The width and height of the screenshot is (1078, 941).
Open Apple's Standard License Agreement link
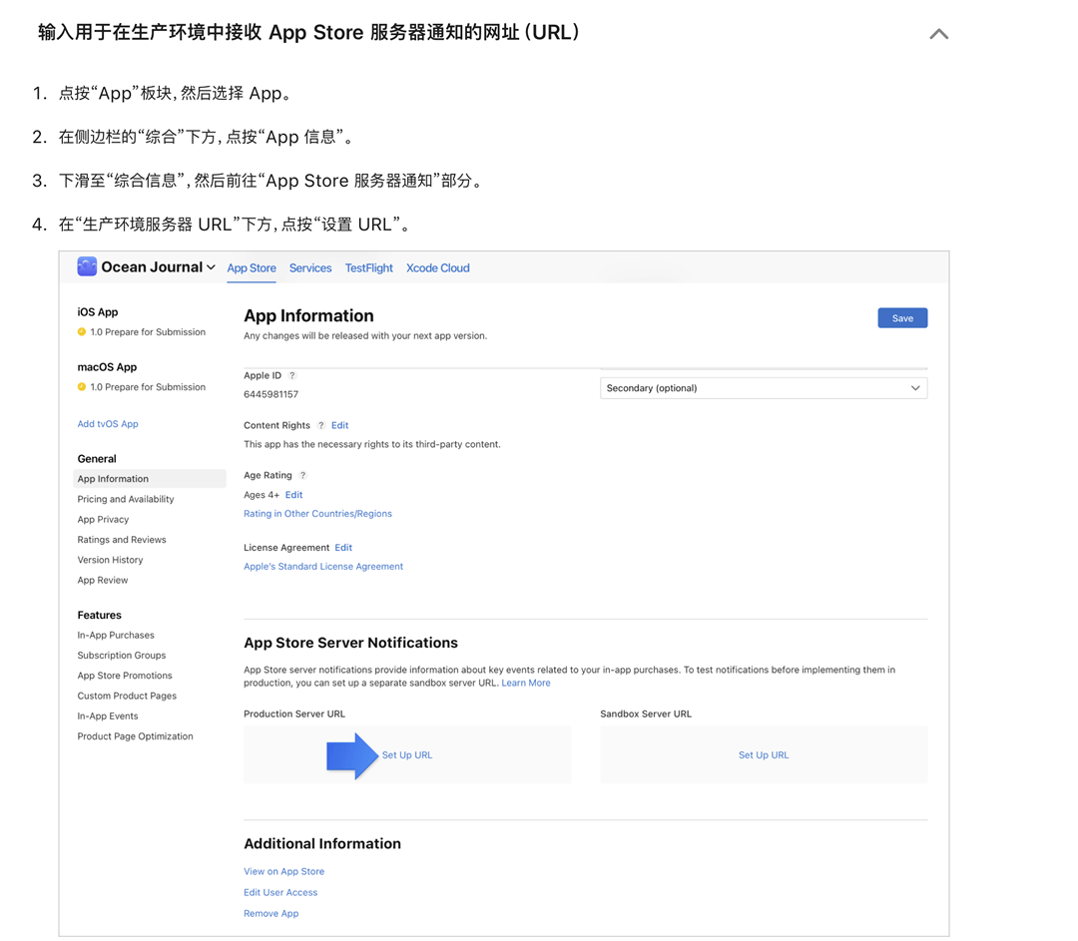pos(323,567)
